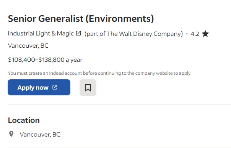Screen dimensions: 231x148
Task: Click the word Magic in company name
Action: click(x=65, y=34)
